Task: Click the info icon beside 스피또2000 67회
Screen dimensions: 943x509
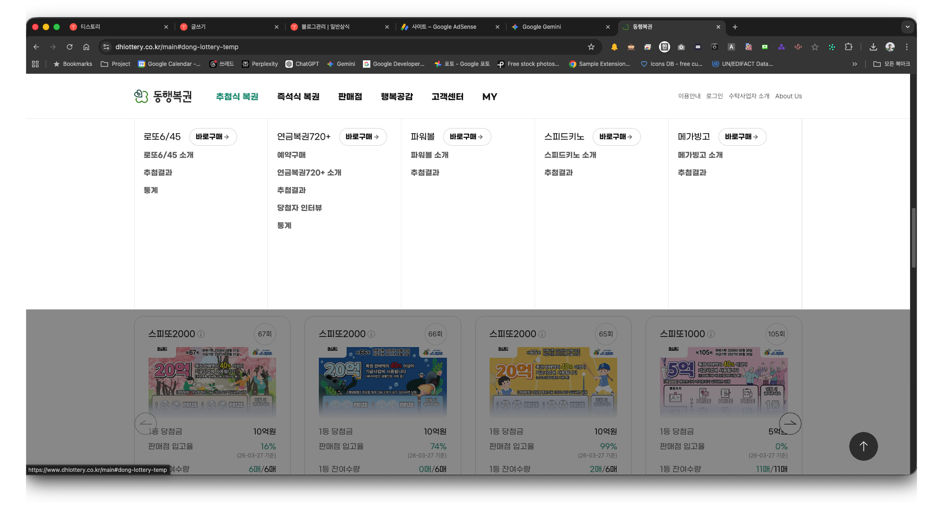Action: [201, 334]
